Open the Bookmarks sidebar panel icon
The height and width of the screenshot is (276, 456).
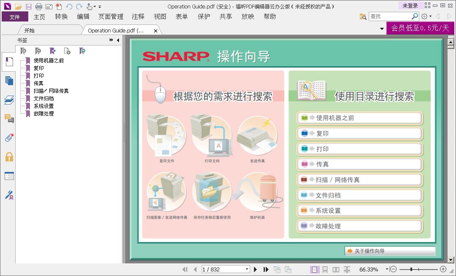[9, 62]
